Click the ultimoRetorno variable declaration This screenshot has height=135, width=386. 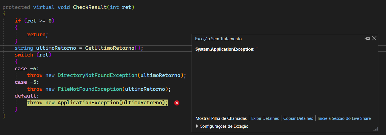[x=56, y=48]
